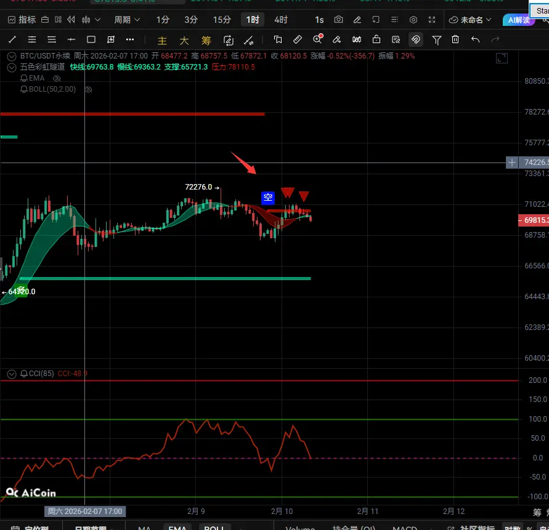This screenshot has height=530, width=549.
Task: Toggle the hide drawings icon
Action: (396, 39)
